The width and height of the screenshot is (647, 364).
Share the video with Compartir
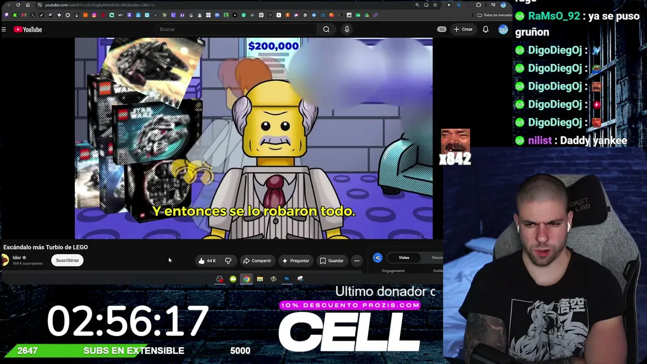(257, 261)
